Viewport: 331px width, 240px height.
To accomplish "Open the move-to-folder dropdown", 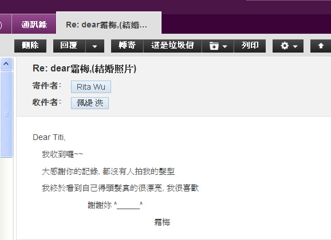I will (x=218, y=46).
